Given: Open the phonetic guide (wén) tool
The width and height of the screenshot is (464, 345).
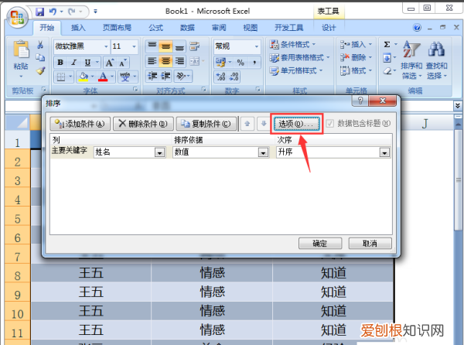Looking at the screenshot, I should [125, 77].
